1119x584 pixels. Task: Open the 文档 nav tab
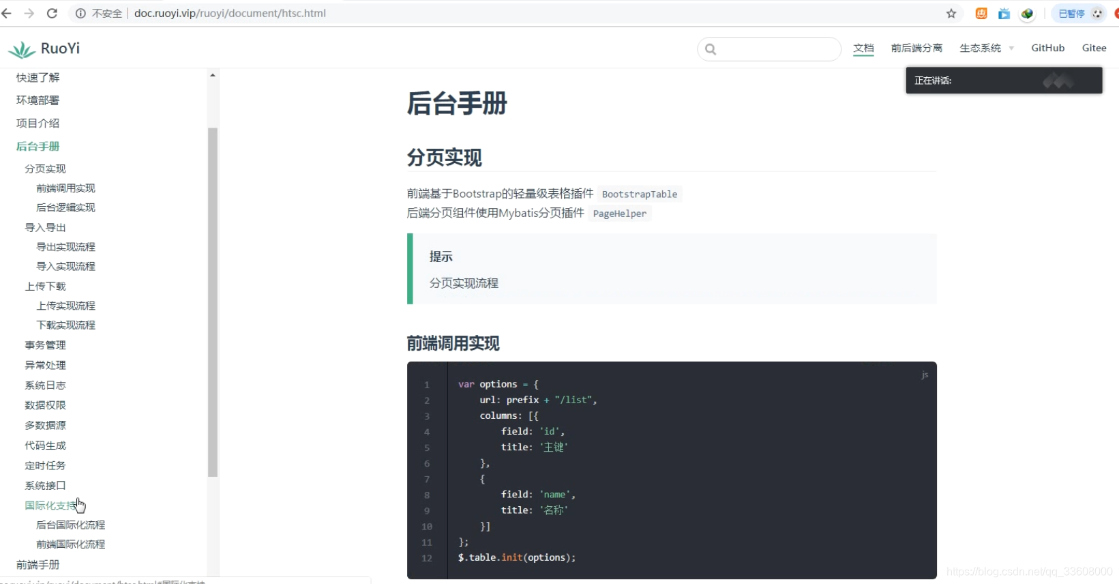[863, 48]
